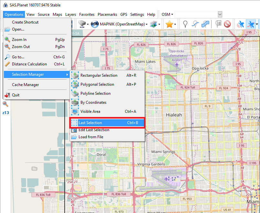
Task: Click the I 195 road shield
Action: [x=253, y=163]
